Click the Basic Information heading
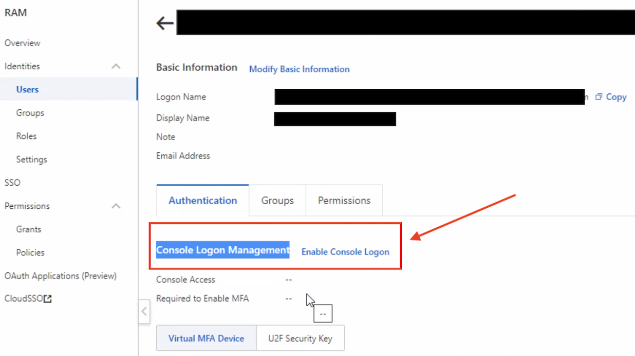Image resolution: width=635 pixels, height=356 pixels. (x=197, y=67)
